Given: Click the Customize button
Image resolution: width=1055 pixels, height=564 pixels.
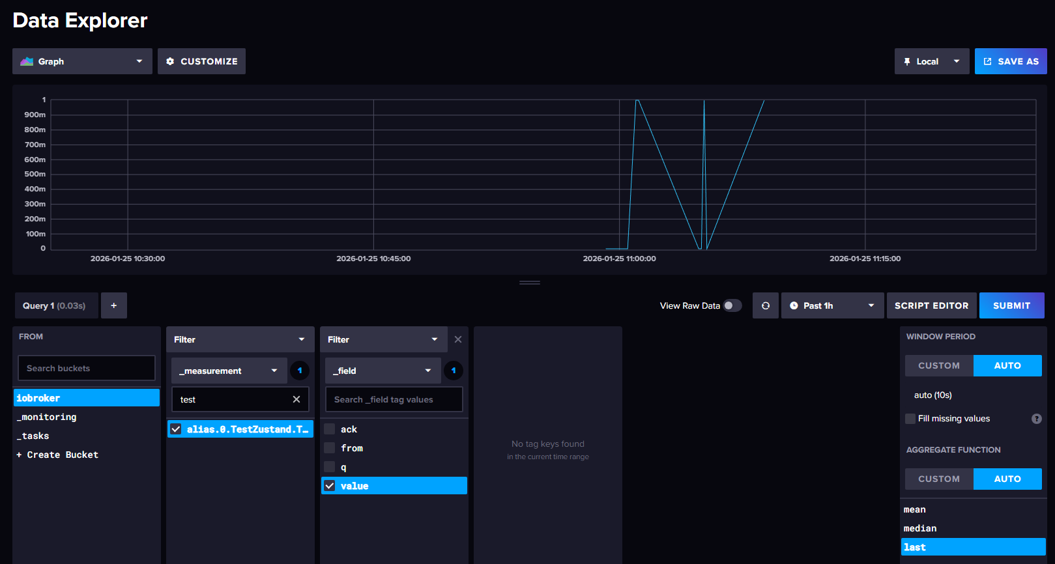Looking at the screenshot, I should coord(201,61).
